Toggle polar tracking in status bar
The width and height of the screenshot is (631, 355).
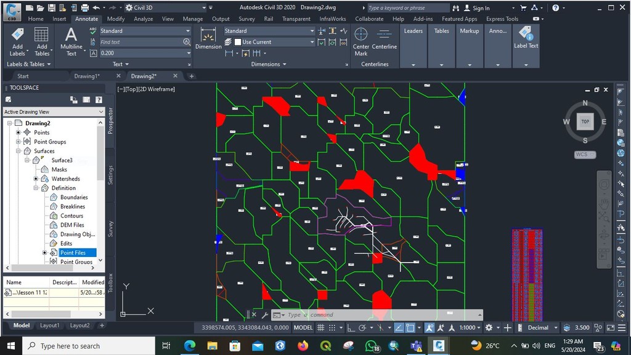coord(362,328)
